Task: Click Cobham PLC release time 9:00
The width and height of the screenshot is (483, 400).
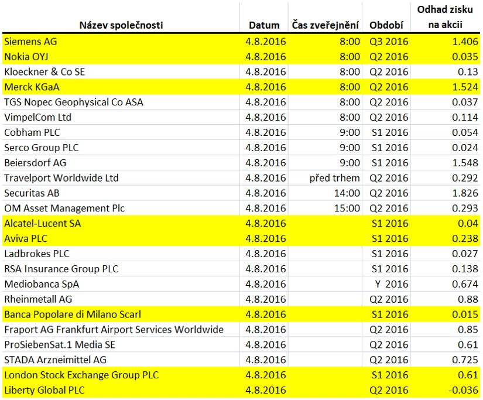Action: [350, 132]
